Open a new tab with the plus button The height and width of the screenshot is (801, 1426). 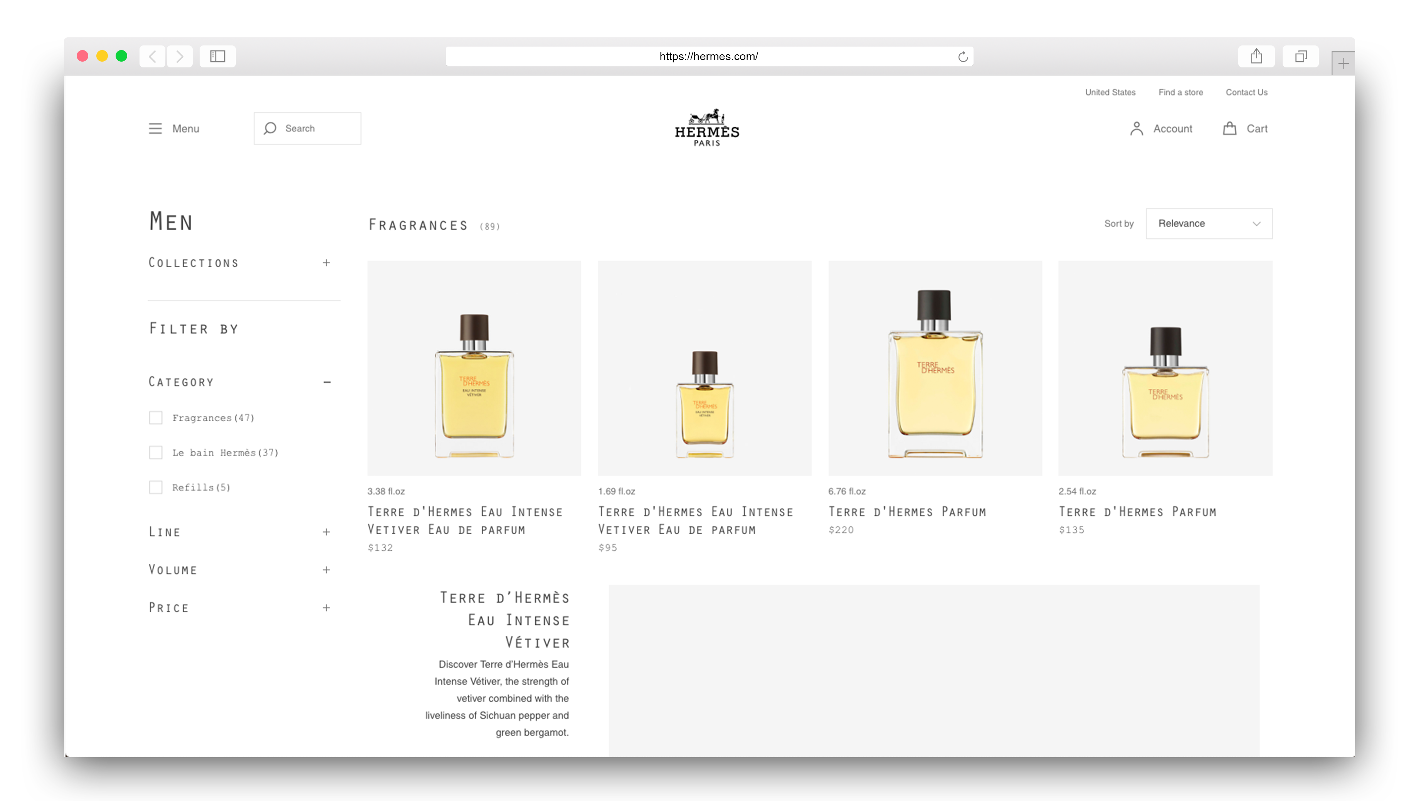[x=1343, y=64]
